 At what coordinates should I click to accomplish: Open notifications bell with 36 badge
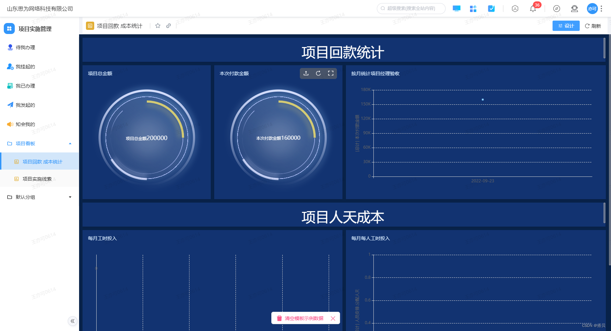[533, 9]
